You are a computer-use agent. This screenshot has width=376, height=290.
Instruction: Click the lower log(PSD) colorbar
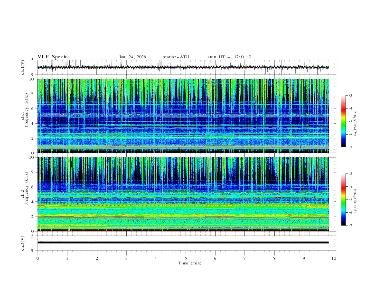(x=343, y=200)
